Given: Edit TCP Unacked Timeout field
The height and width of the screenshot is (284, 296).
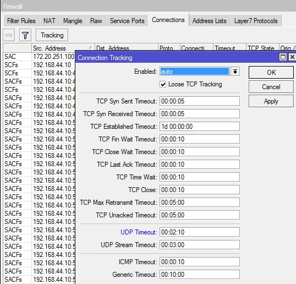Looking at the screenshot, I should [200, 215].
